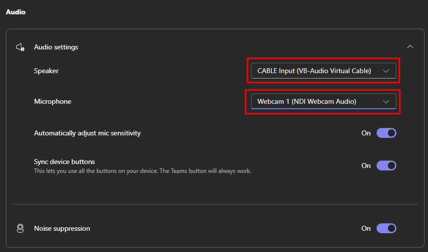
Task: Click the Speaker label text
Action: (46, 71)
